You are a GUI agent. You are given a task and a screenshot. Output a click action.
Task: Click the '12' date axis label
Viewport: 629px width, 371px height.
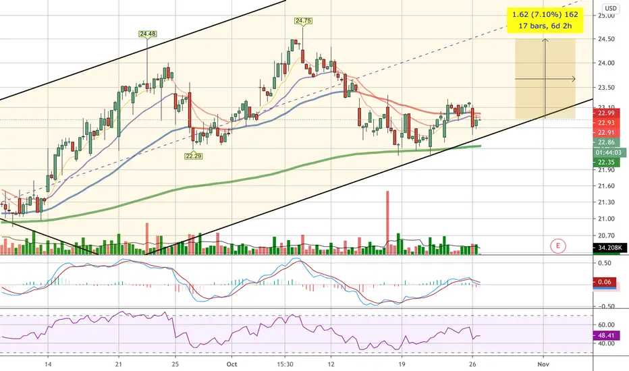[x=331, y=364]
